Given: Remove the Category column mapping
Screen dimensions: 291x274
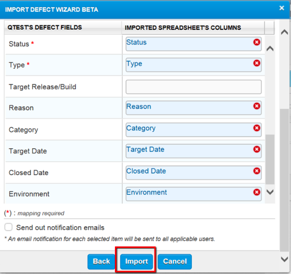Looking at the screenshot, I should [257, 128].
